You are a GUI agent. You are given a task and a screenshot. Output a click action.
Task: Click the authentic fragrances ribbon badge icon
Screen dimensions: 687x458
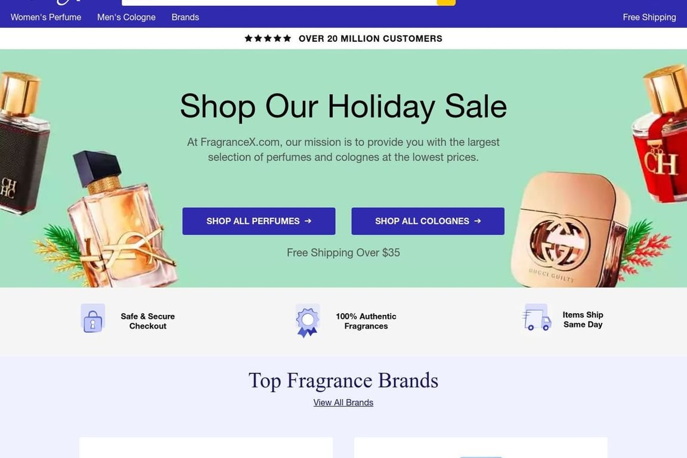[x=307, y=320]
